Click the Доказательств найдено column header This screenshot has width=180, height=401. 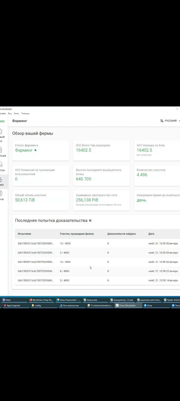pos(122,234)
